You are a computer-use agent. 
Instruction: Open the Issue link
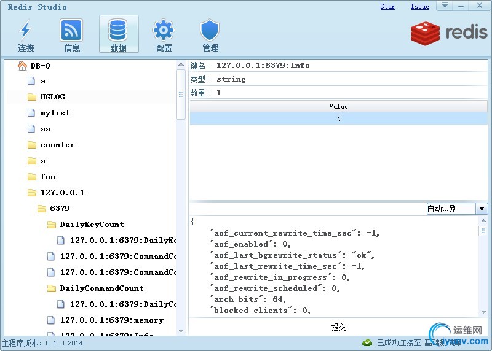point(419,6)
